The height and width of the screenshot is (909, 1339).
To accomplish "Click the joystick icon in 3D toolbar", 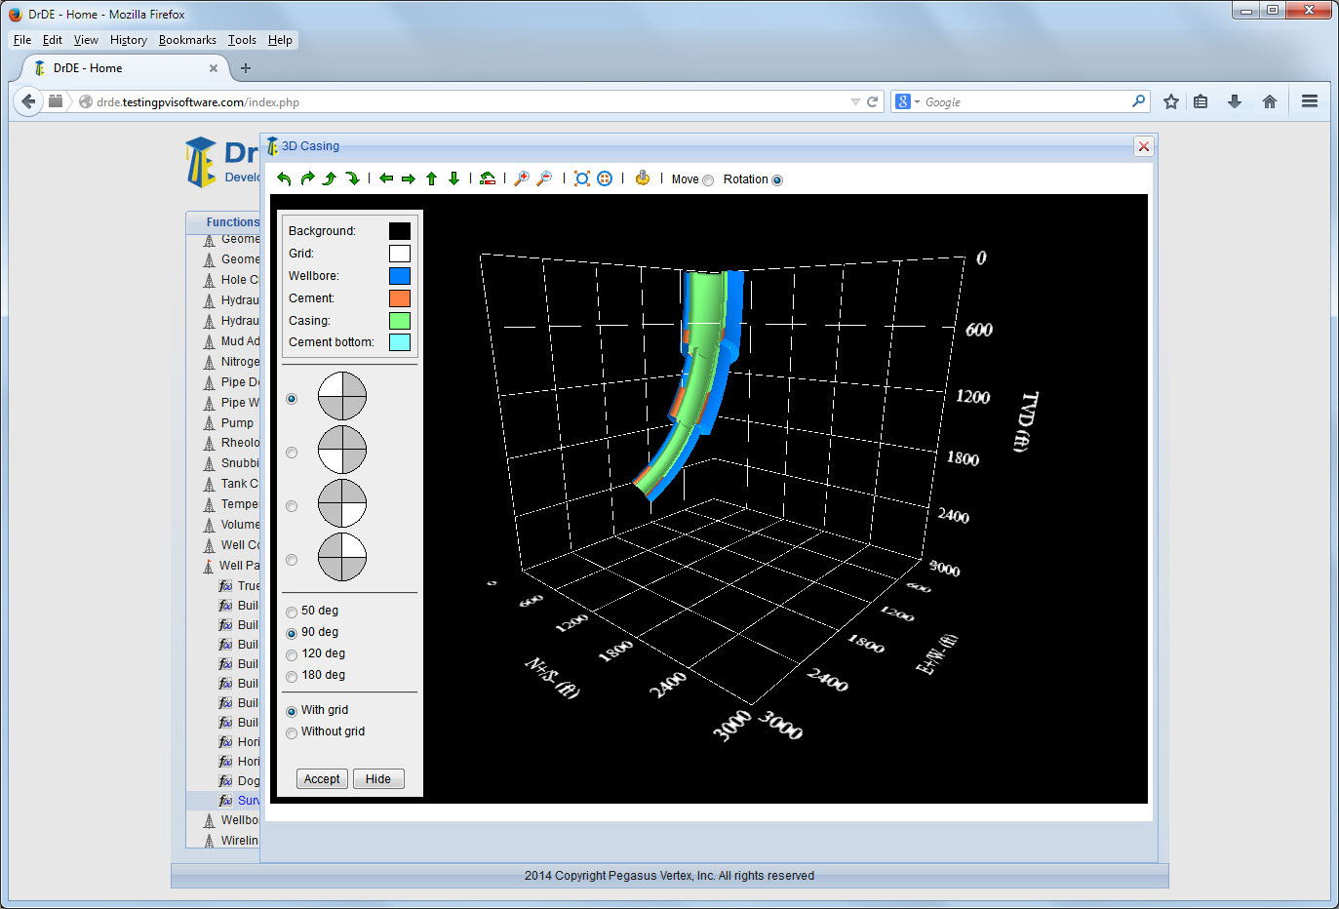I will pyautogui.click(x=642, y=178).
